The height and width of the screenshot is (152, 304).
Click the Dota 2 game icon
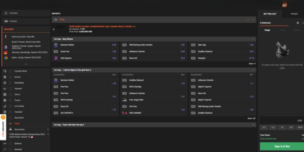click(x=5, y=94)
